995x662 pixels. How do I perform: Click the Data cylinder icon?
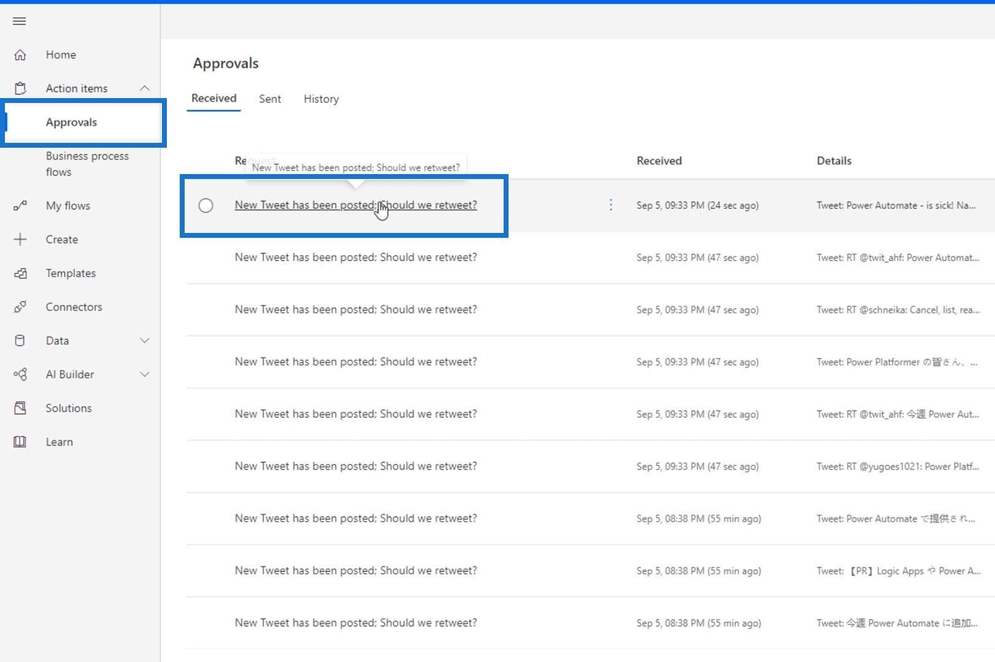(x=20, y=341)
